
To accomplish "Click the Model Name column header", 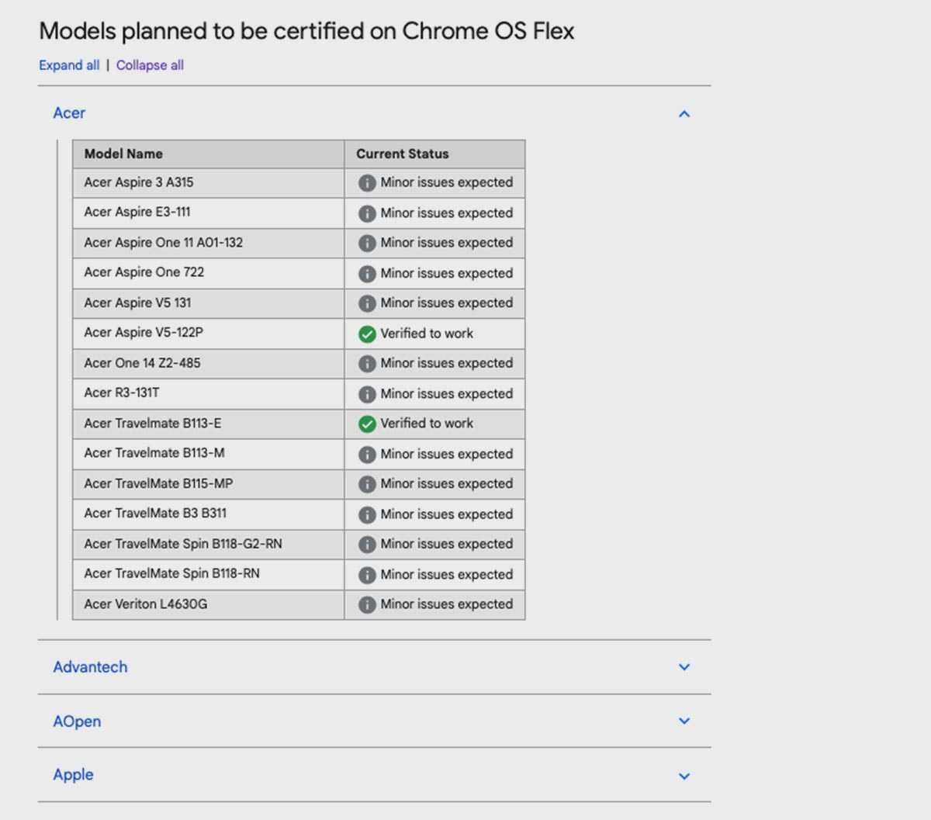I will click(123, 154).
